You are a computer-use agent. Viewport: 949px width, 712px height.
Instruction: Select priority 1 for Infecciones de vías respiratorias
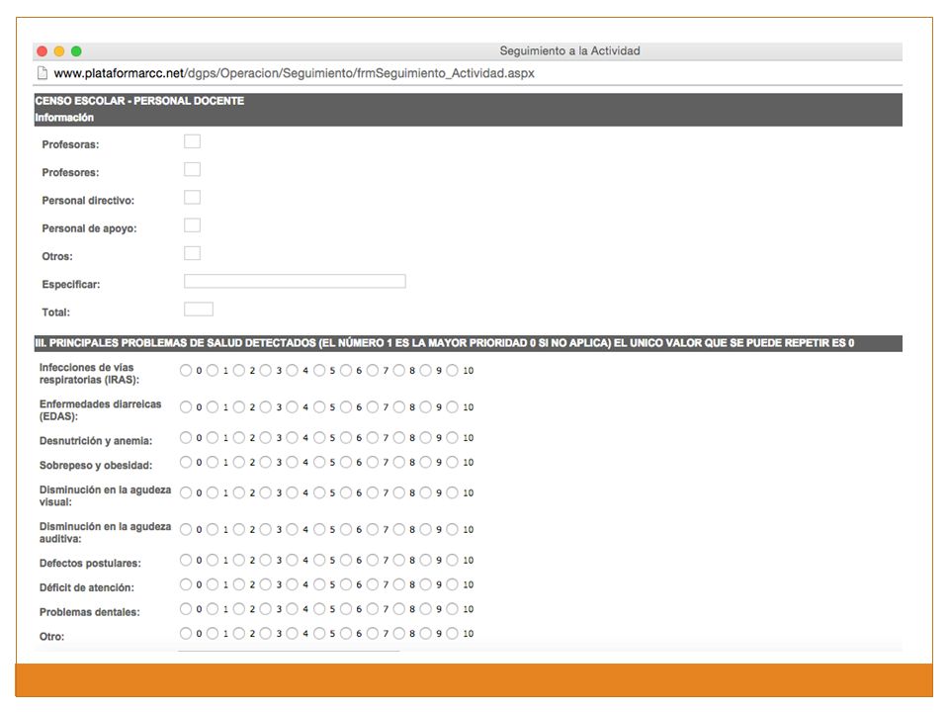[213, 371]
